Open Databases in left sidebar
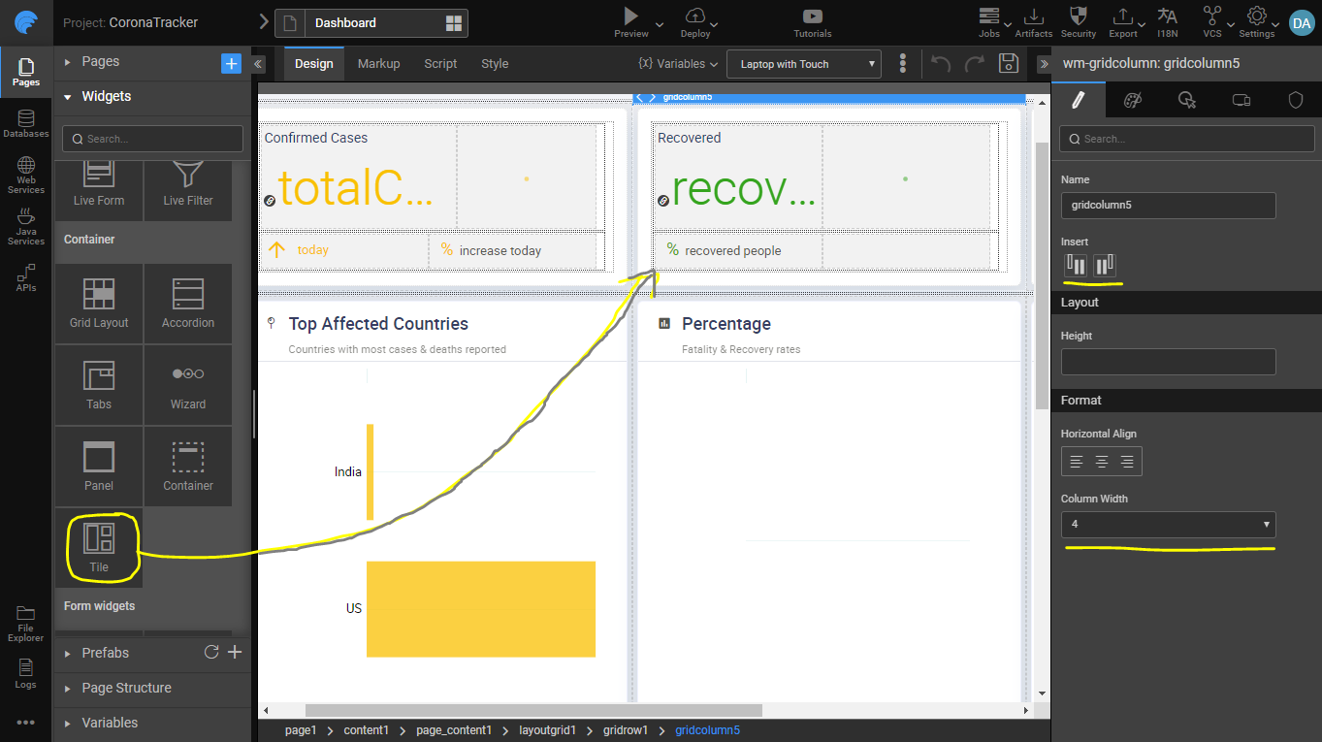 pos(26,123)
